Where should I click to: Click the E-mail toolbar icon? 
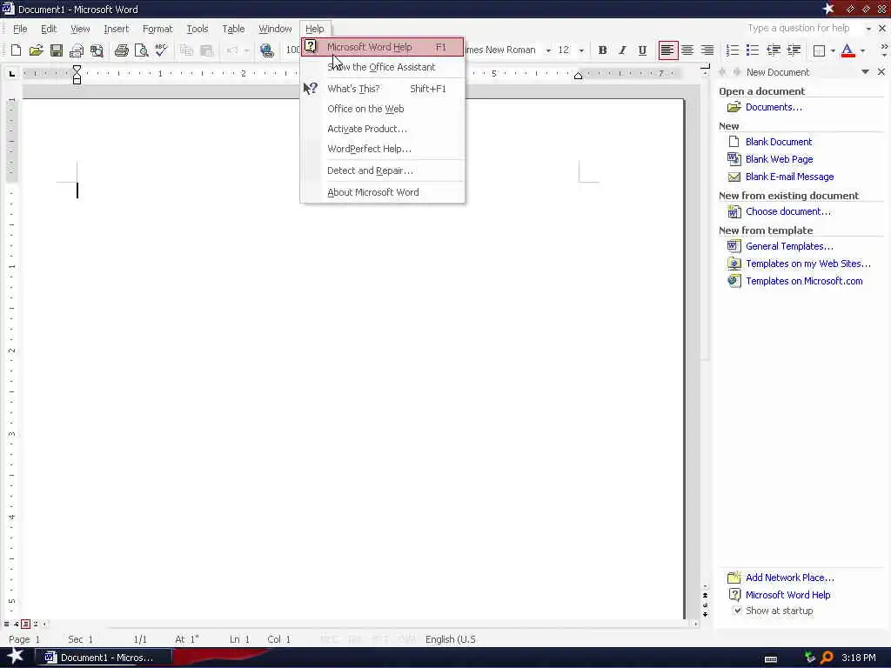coord(77,50)
